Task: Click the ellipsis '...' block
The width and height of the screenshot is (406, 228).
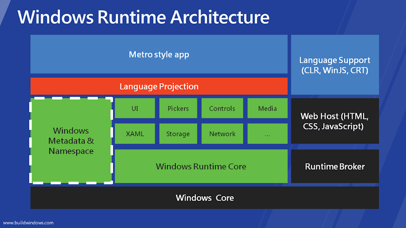Action: click(267, 134)
